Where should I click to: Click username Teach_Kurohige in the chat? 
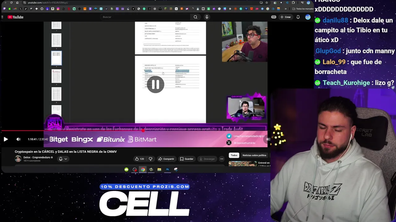(346, 83)
